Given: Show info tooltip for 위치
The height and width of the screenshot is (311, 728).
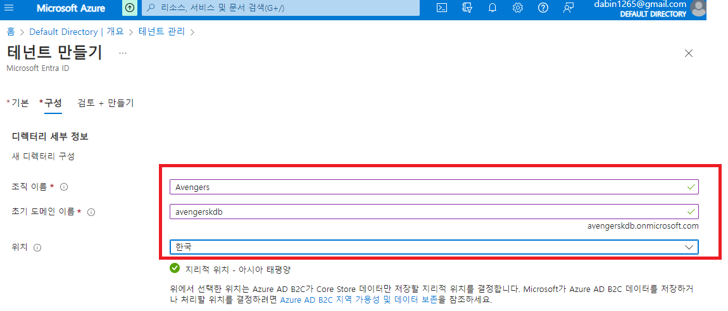Looking at the screenshot, I should [x=37, y=248].
